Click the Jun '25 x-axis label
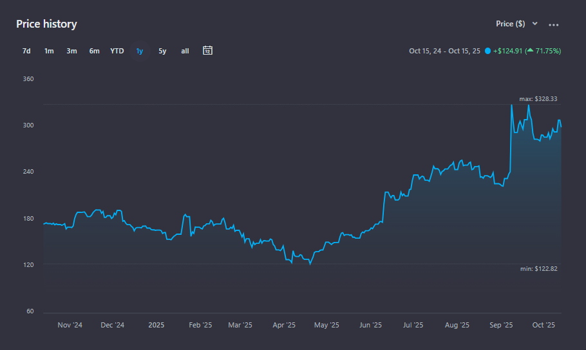Image resolution: width=586 pixels, height=350 pixels. [370, 325]
